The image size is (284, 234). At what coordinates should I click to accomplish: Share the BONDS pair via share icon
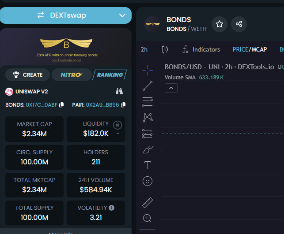tap(239, 24)
